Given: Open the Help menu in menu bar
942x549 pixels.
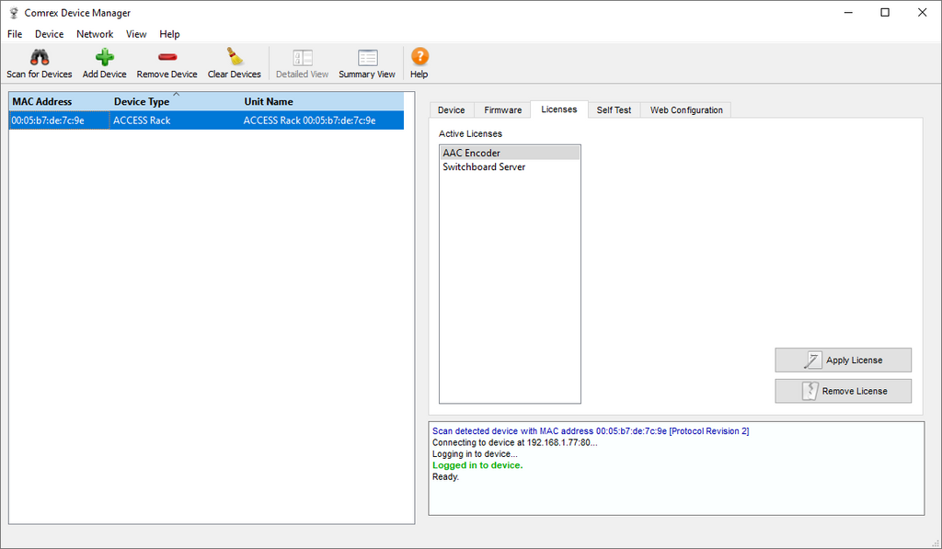Looking at the screenshot, I should (169, 34).
